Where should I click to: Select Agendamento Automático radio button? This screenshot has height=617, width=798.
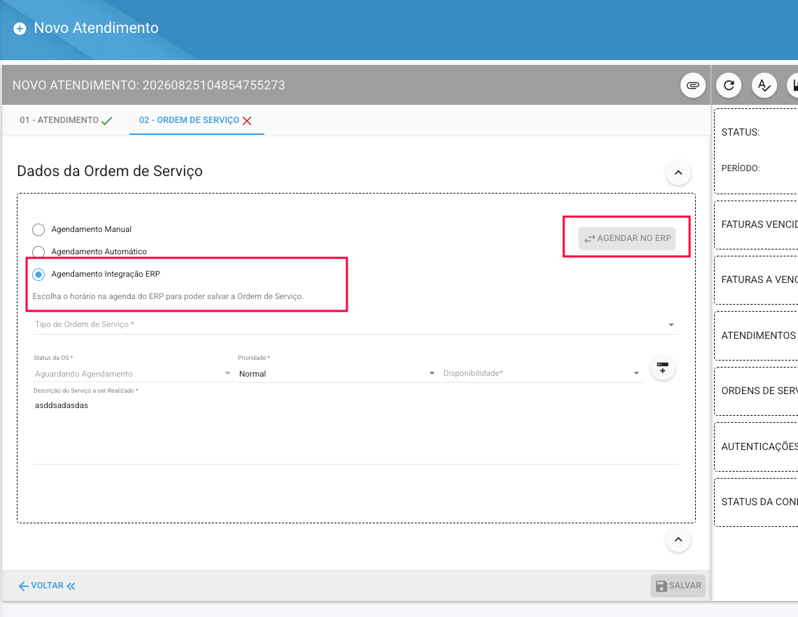[38, 252]
